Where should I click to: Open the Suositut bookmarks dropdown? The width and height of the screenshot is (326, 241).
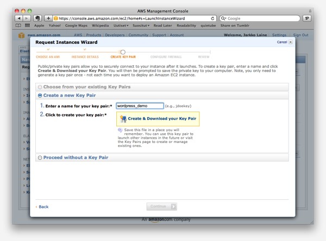coord(141,25)
